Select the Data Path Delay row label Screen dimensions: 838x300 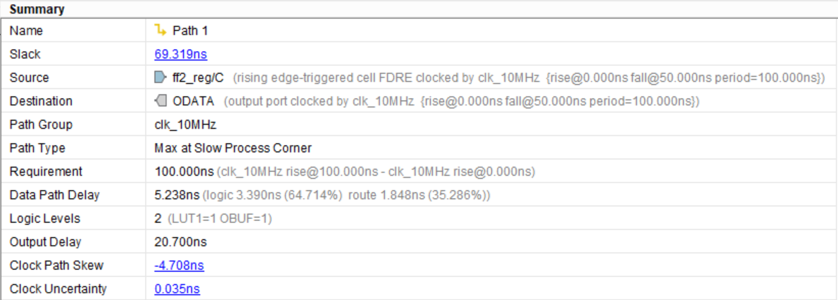54,195
